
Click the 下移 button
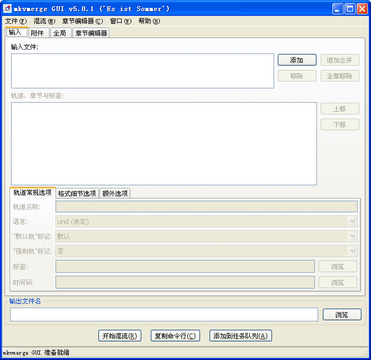(340, 124)
